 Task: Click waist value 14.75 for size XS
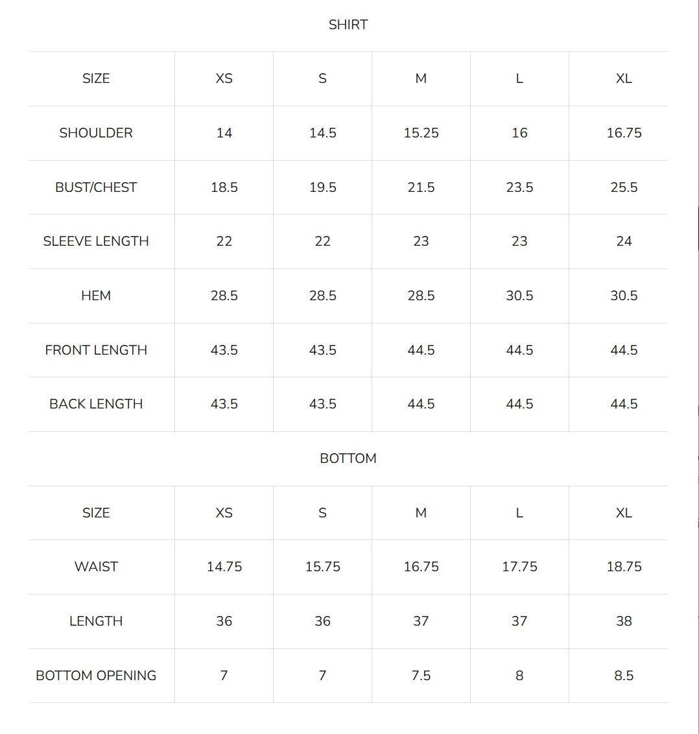tap(224, 567)
